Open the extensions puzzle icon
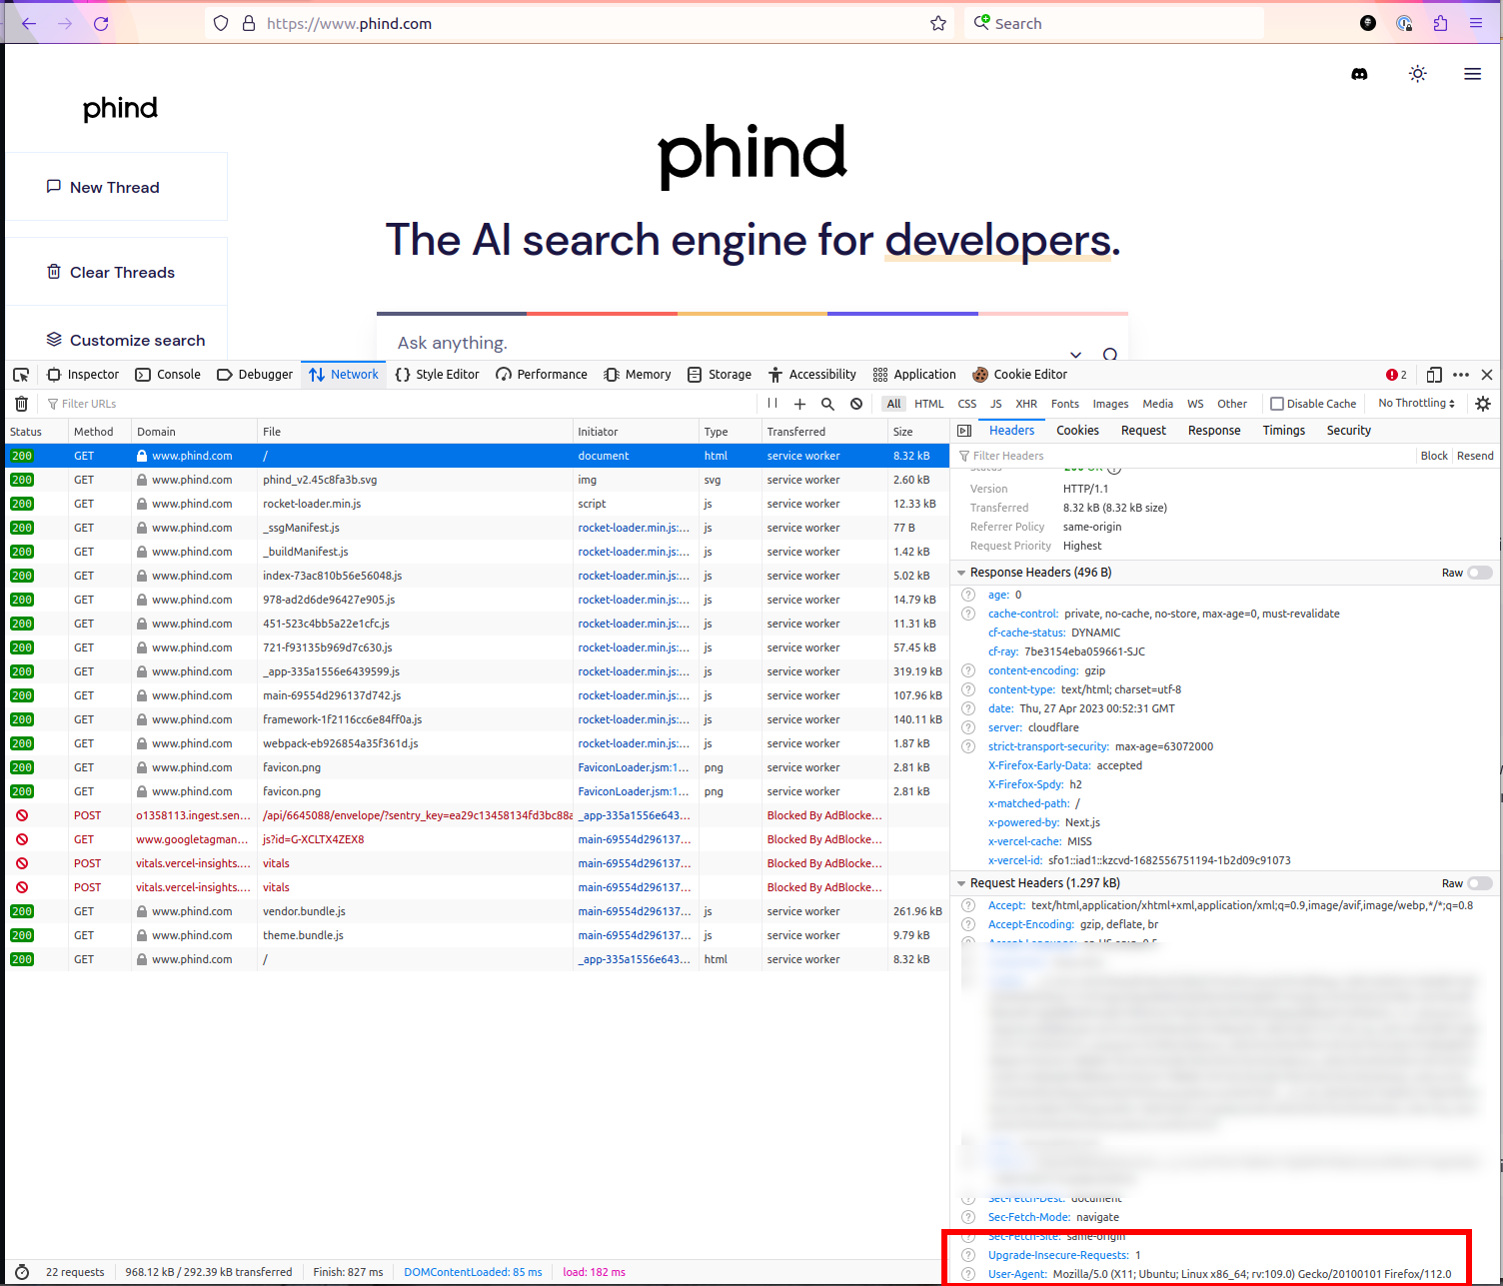This screenshot has height=1286, width=1503. pos(1440,23)
